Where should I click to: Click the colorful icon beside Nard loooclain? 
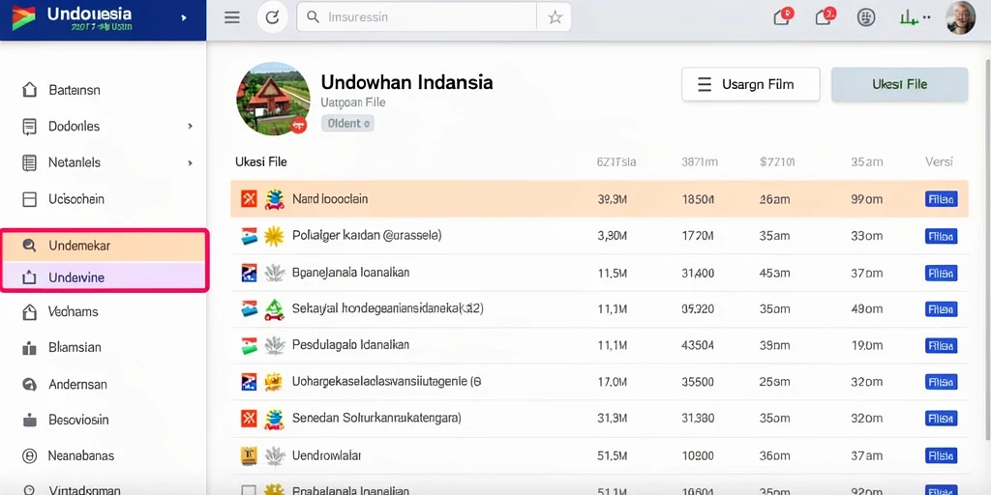click(274, 199)
